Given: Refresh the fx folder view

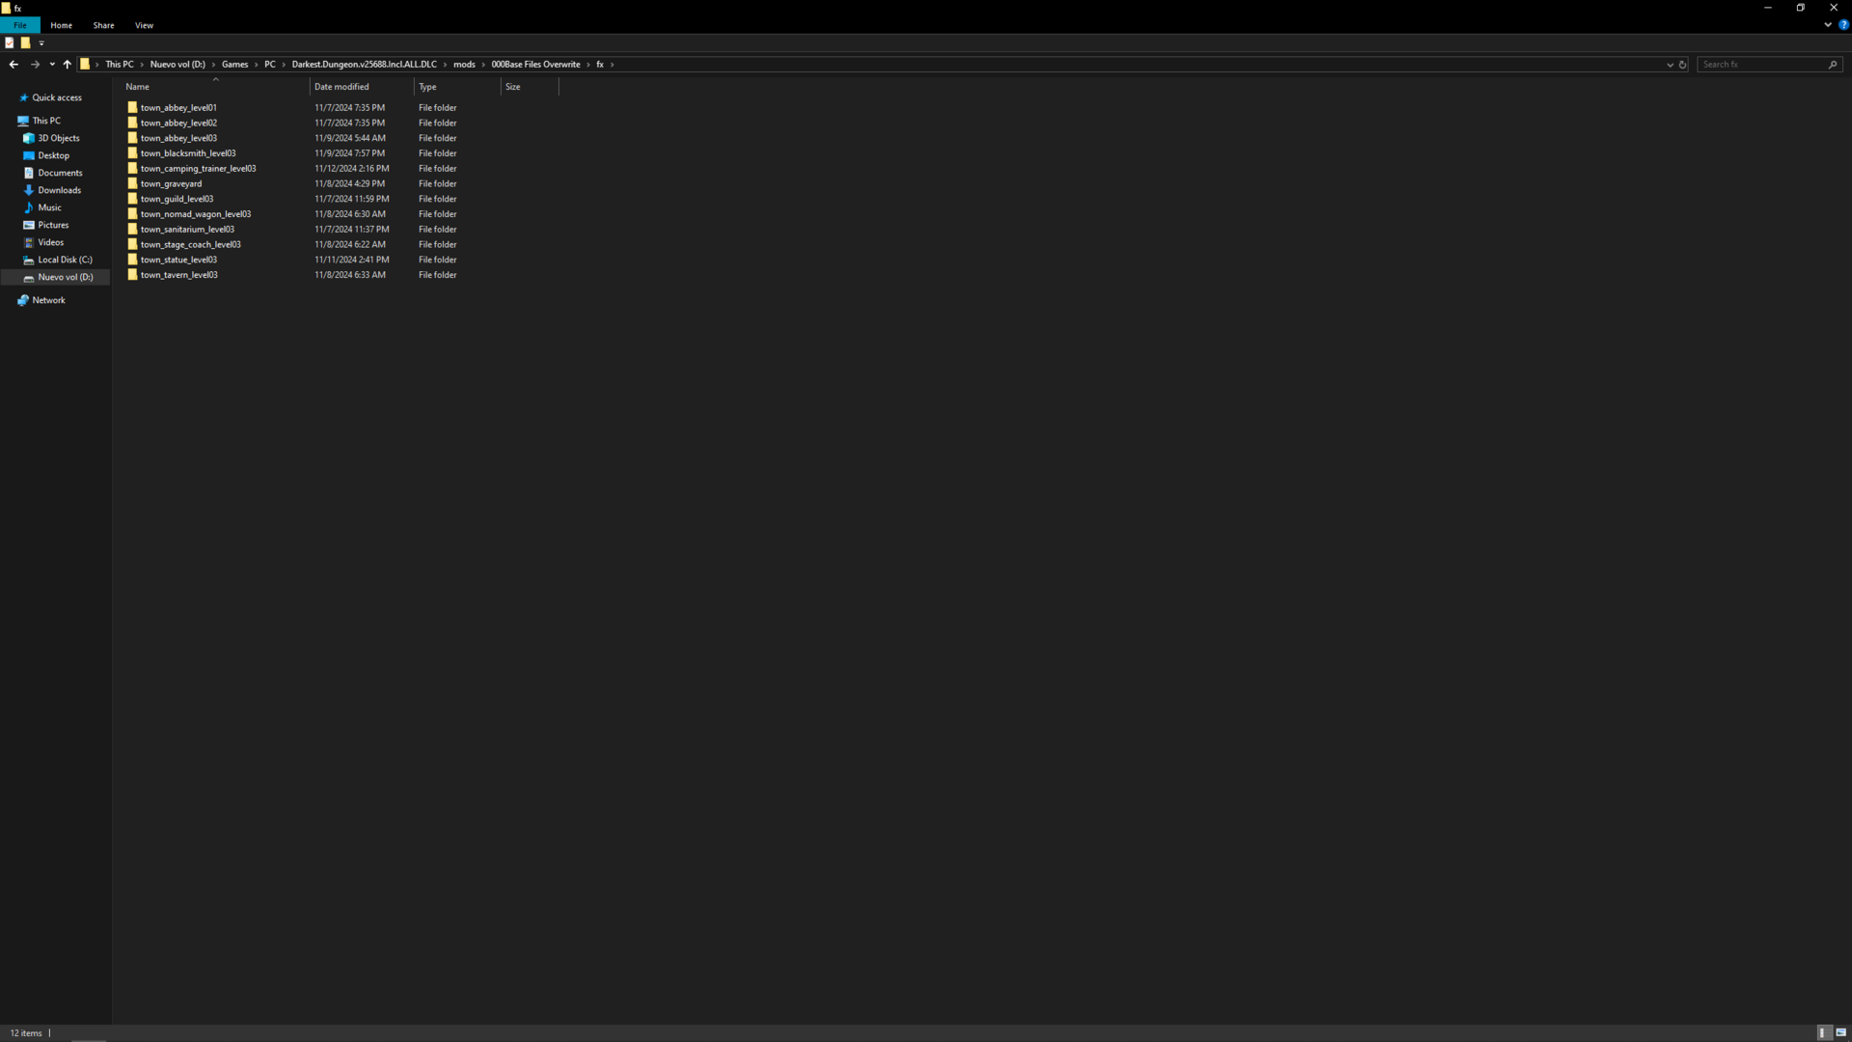Looking at the screenshot, I should tap(1682, 65).
